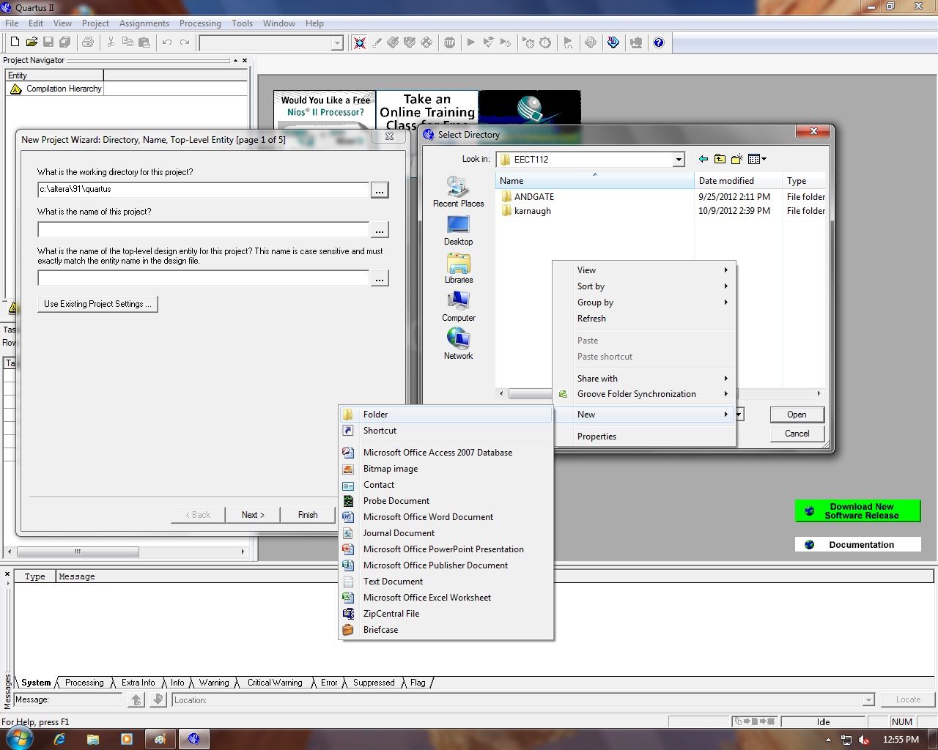Click the Stop processing toolbar icon
This screenshot has height=750, width=938.
(x=449, y=42)
